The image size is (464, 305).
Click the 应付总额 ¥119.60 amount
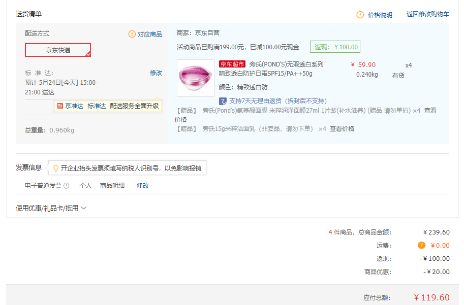coord(432,297)
